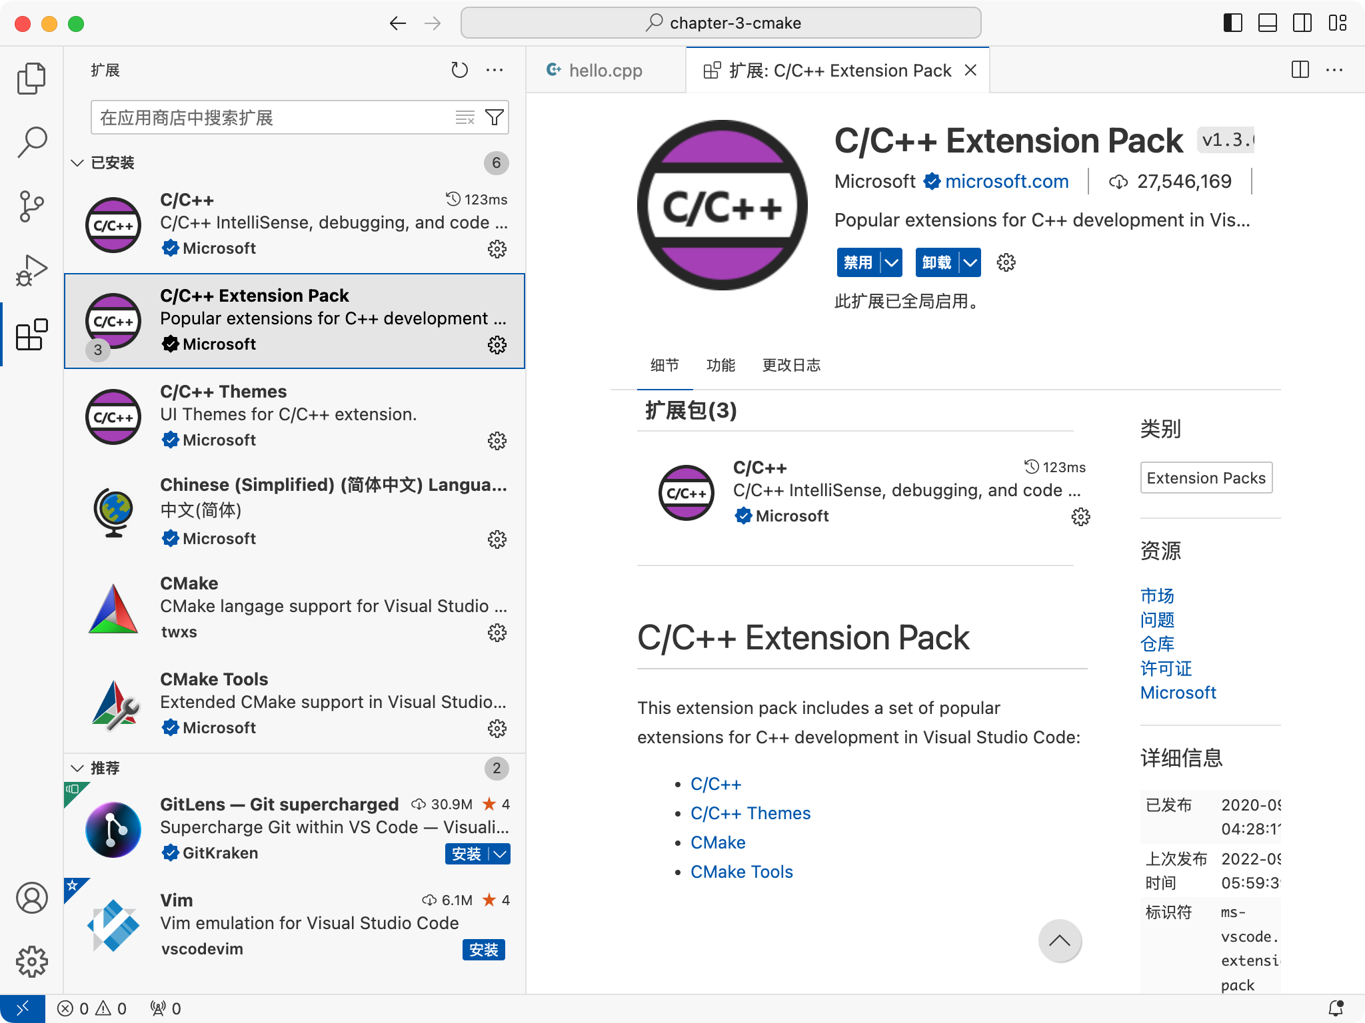Click the 禁用 disable button

pyautogui.click(x=858, y=262)
